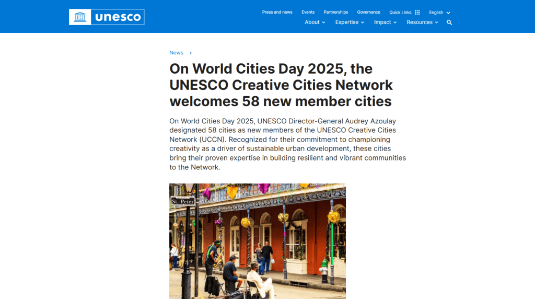Open the Impact dropdown menu
The image size is (535, 299).
385,22
